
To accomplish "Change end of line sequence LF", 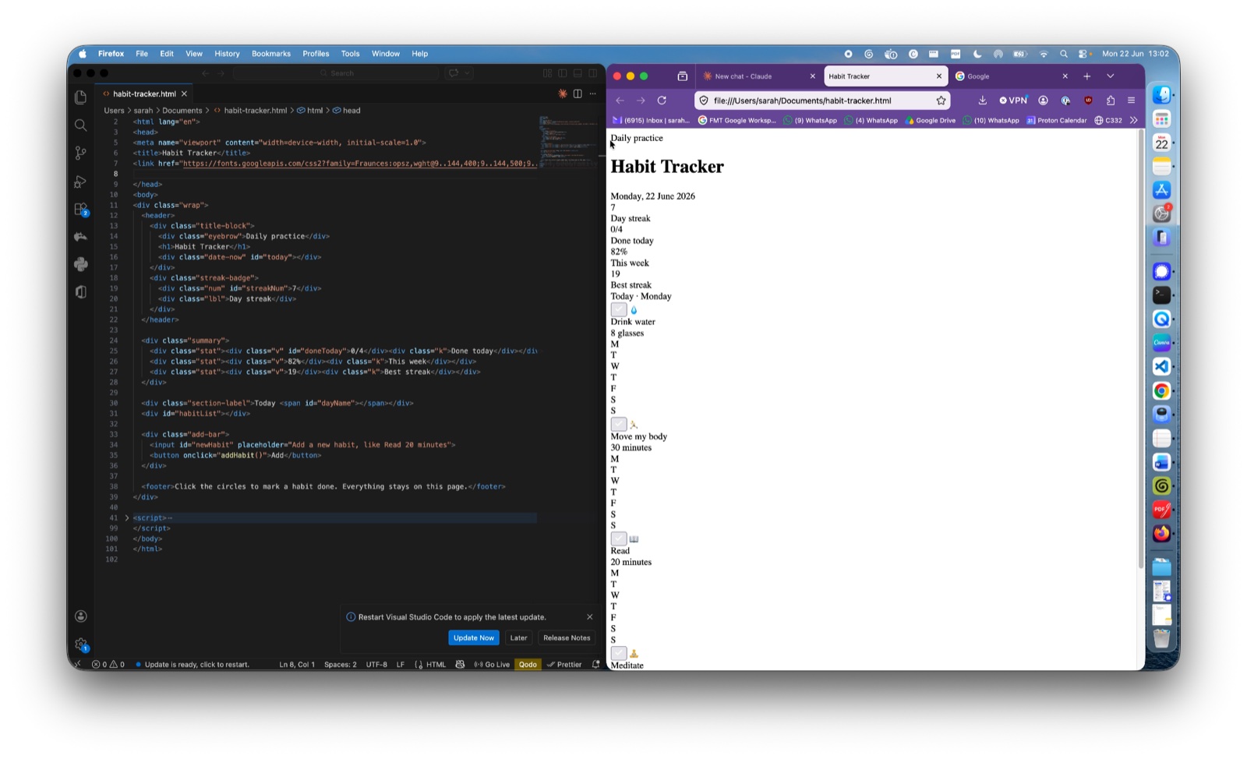I will (x=400, y=664).
